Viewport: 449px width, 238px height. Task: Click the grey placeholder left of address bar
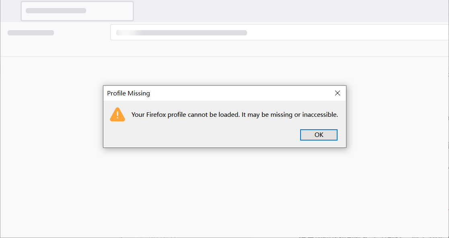pyautogui.click(x=31, y=33)
